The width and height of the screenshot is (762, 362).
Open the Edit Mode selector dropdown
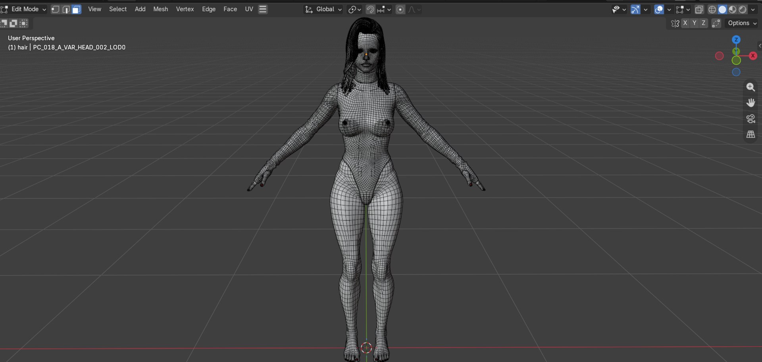24,9
